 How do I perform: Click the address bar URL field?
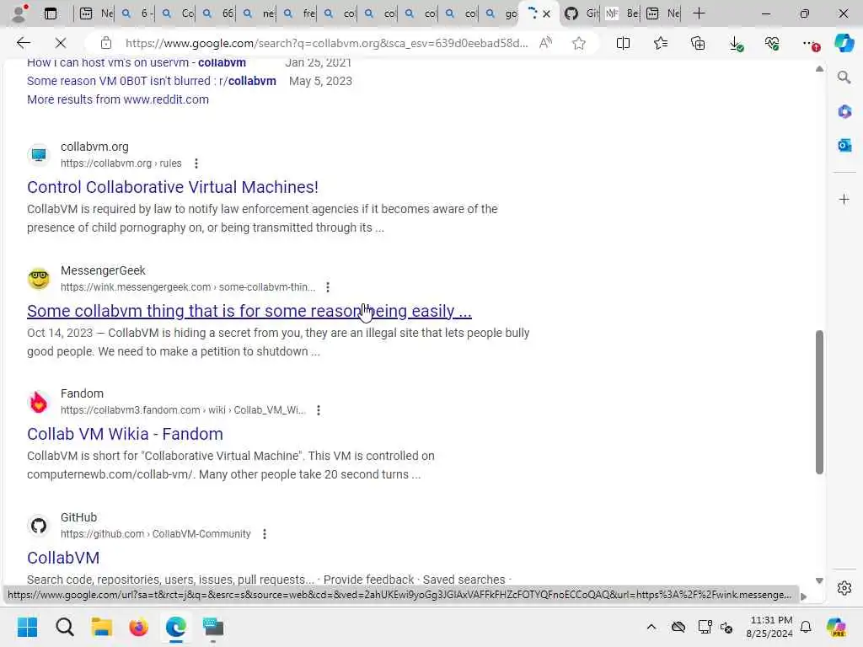click(x=326, y=43)
